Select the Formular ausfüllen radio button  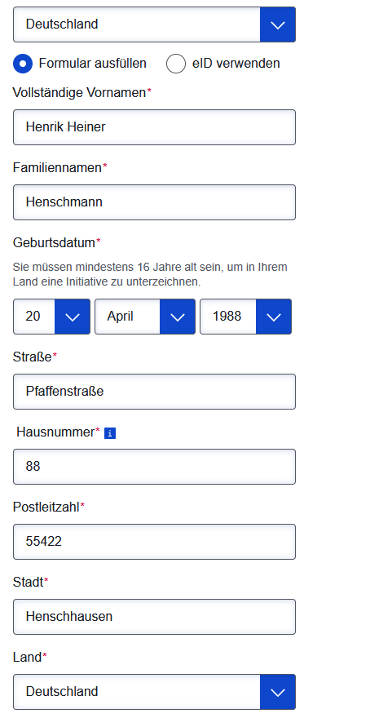click(23, 64)
